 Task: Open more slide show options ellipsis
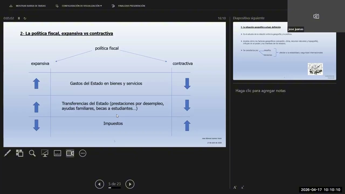click(82, 153)
